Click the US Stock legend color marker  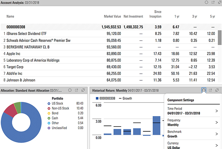[48, 103]
